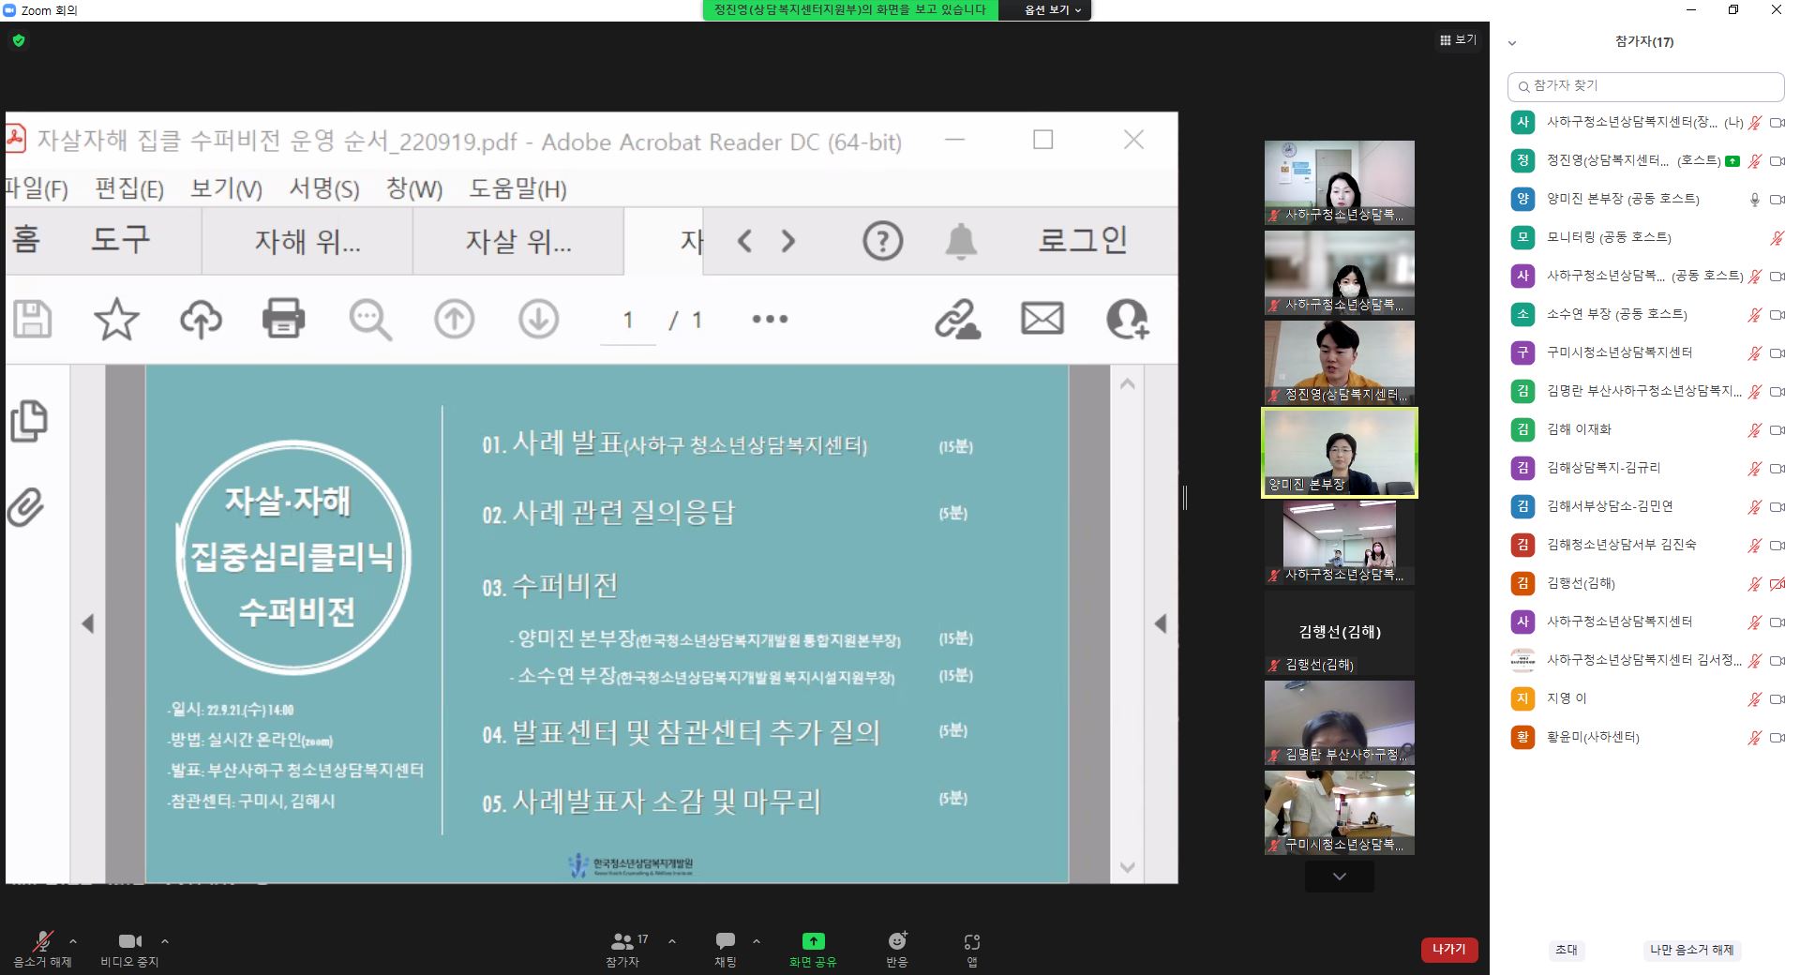Open the 옵션 보기 dropdown
Viewport: 1800px width, 975px height.
[x=1052, y=10]
